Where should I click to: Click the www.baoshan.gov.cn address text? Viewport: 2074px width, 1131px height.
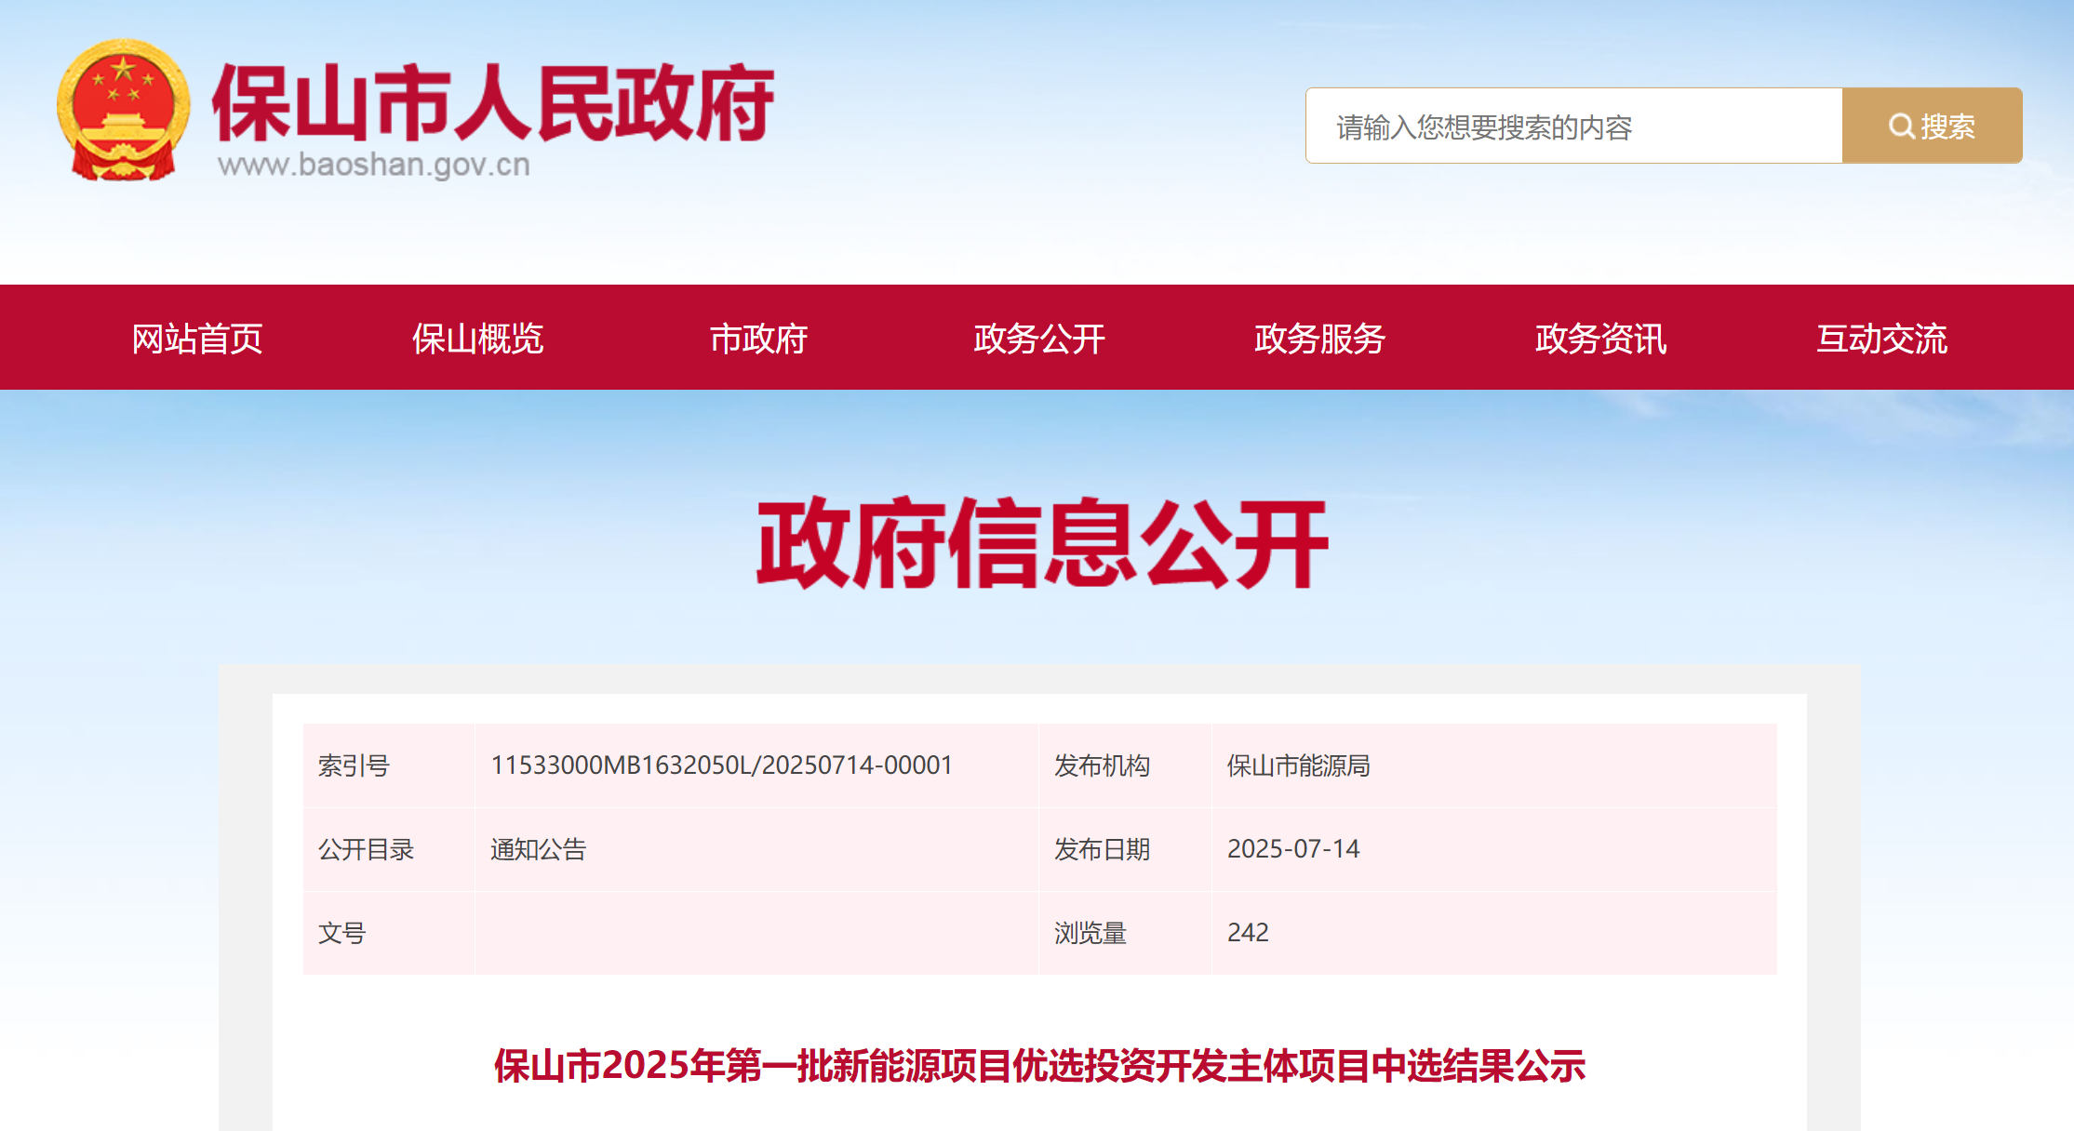374,165
